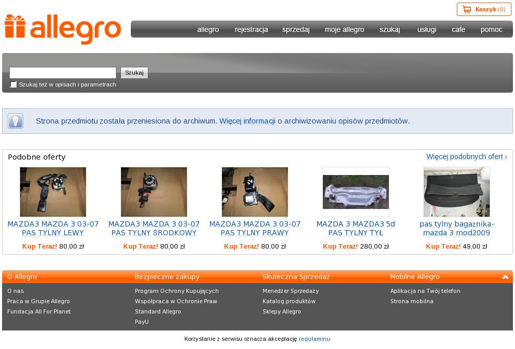Open the Koszyk shopping cart
515x349 pixels.
[484, 9]
